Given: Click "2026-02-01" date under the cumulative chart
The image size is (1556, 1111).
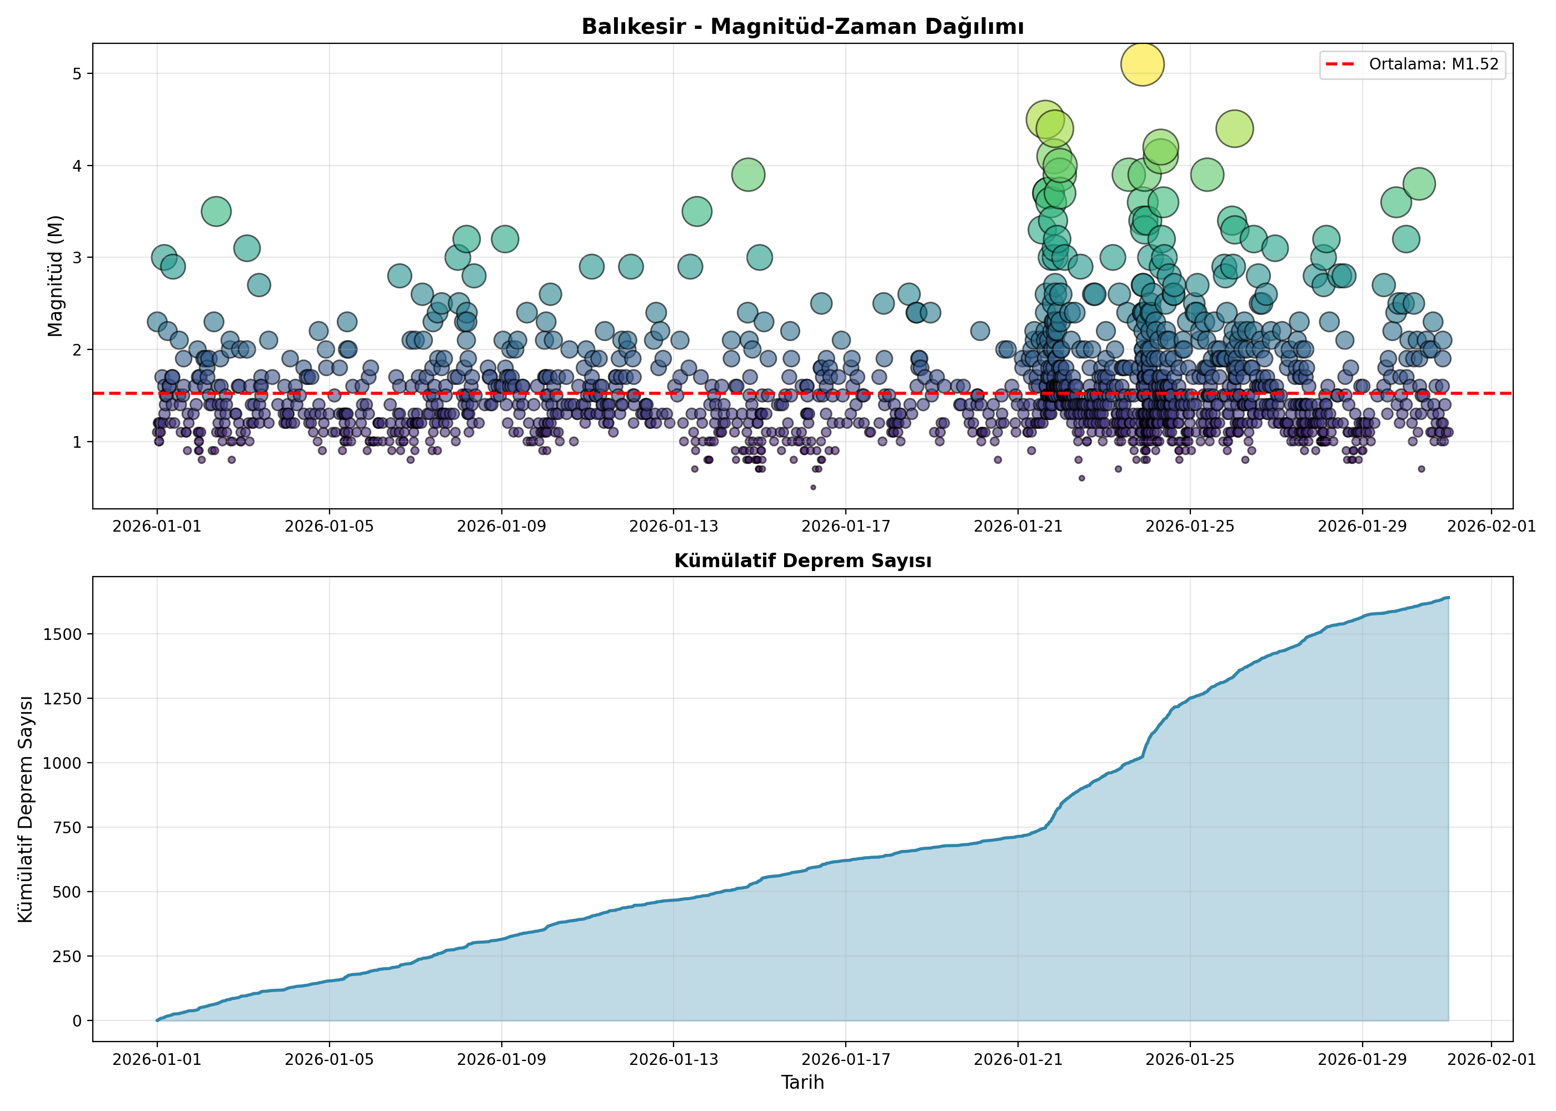Looking at the screenshot, I should 1492,1060.
